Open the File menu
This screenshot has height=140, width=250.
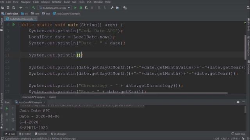point(2,2)
